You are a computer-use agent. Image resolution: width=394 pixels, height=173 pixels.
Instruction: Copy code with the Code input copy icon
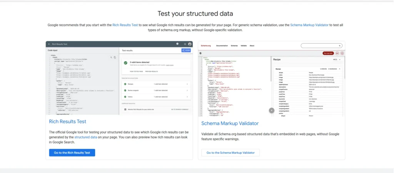click(x=115, y=57)
